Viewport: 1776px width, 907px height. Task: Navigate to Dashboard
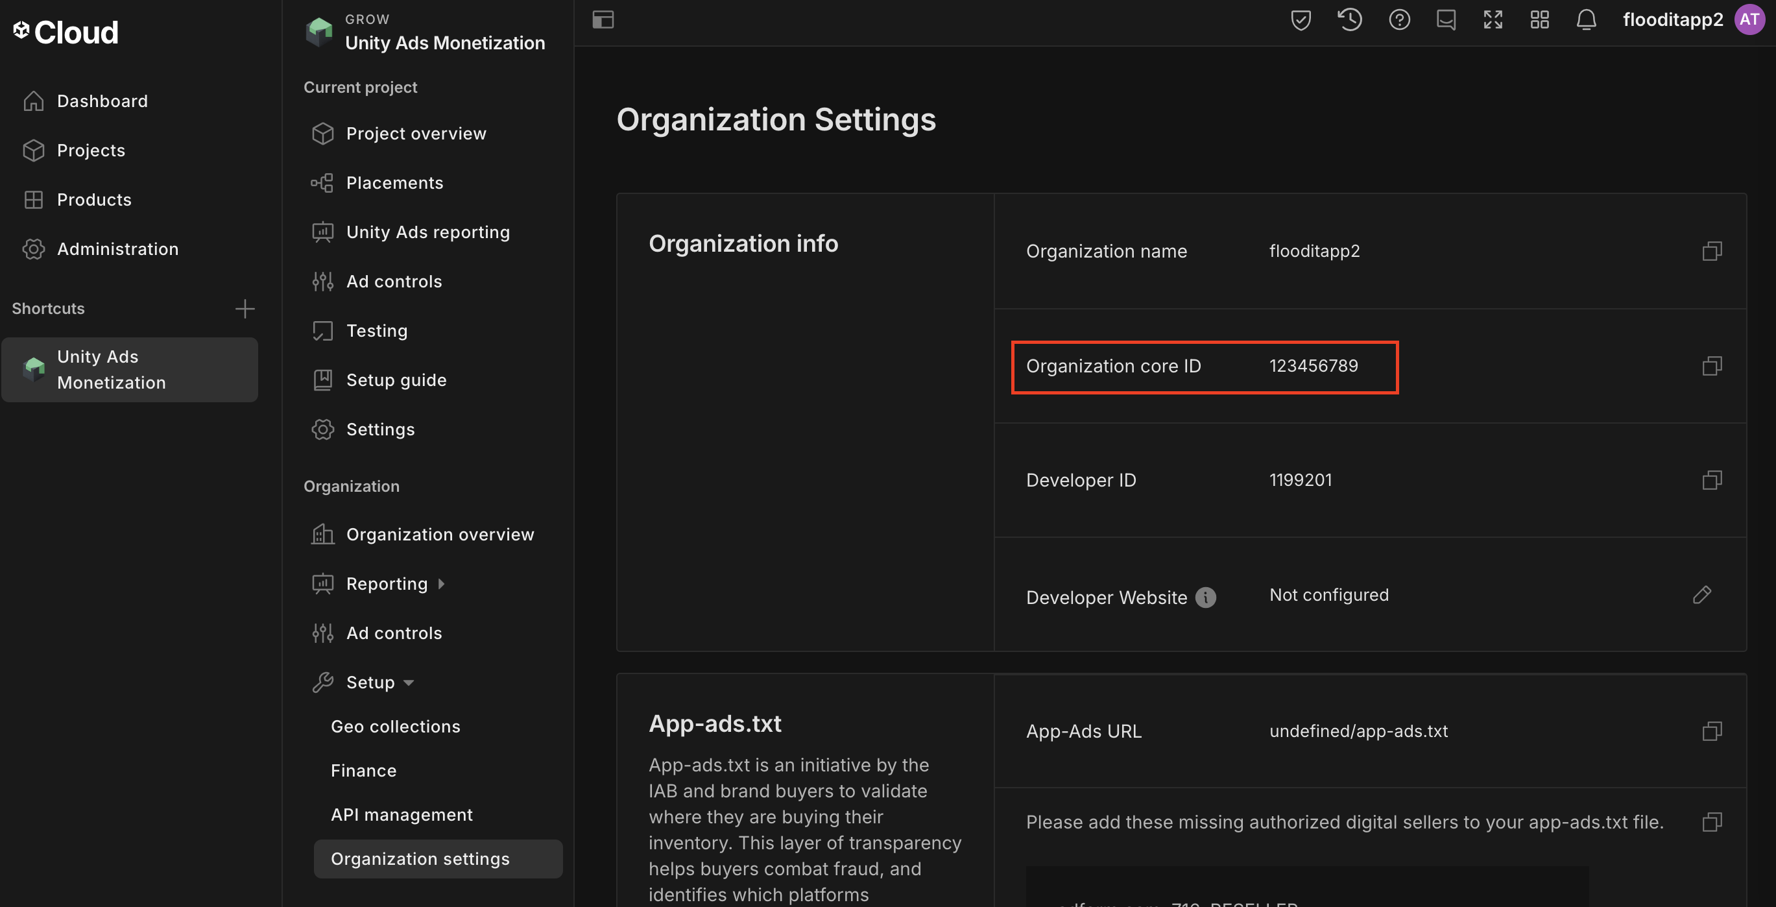point(102,101)
